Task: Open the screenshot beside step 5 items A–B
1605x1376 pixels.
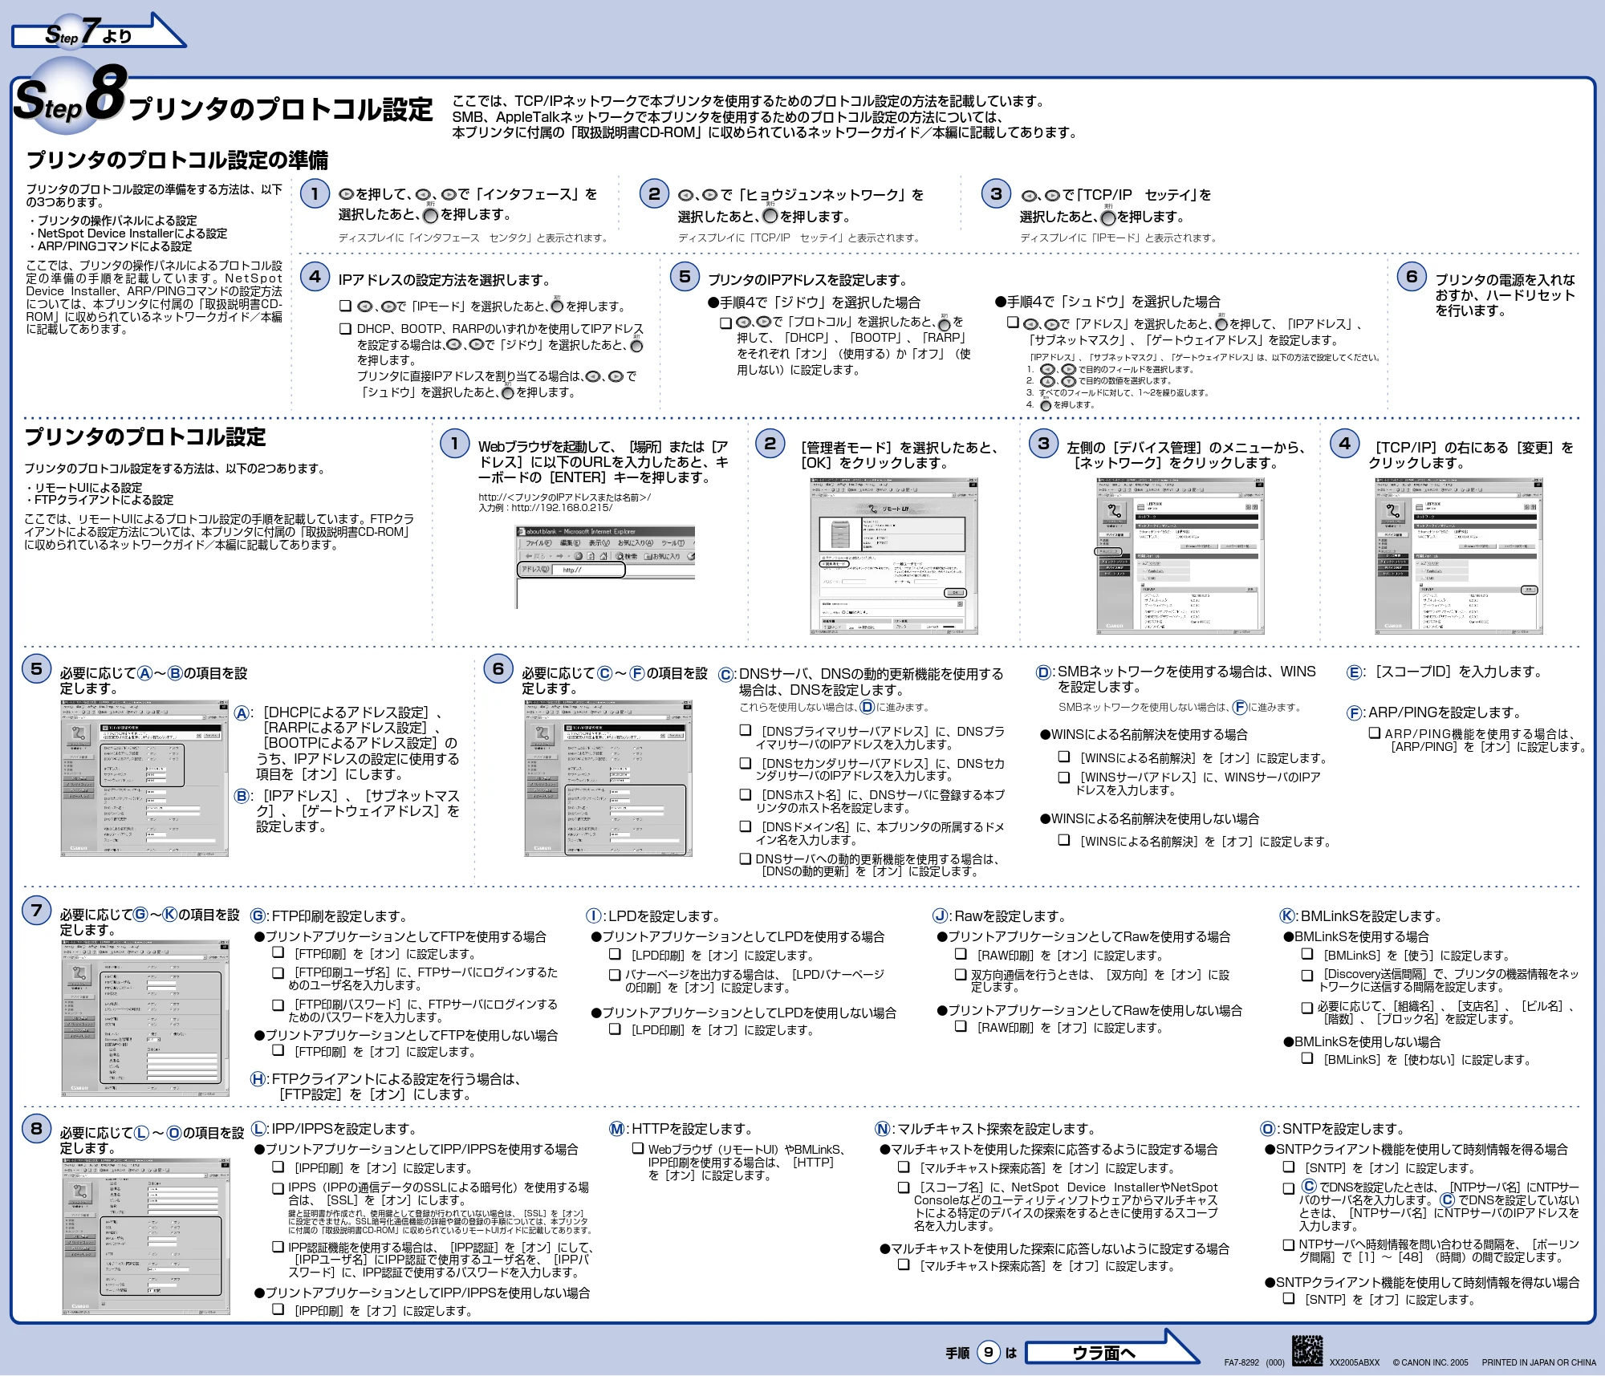Action: [144, 778]
